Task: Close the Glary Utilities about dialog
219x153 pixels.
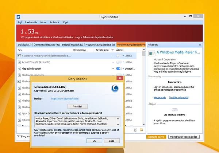Action: (x=120, y=78)
